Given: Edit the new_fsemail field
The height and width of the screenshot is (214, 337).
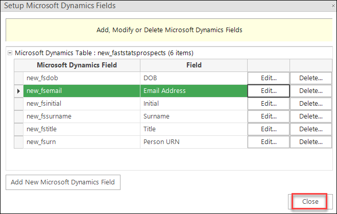Looking at the screenshot, I should pos(269,91).
